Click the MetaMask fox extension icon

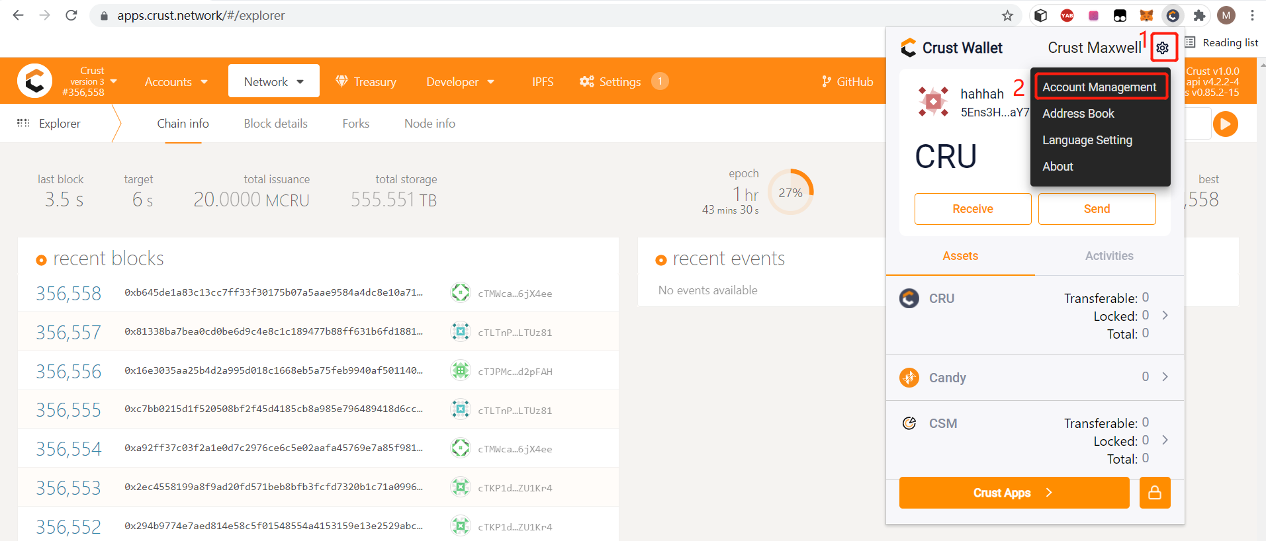tap(1146, 15)
